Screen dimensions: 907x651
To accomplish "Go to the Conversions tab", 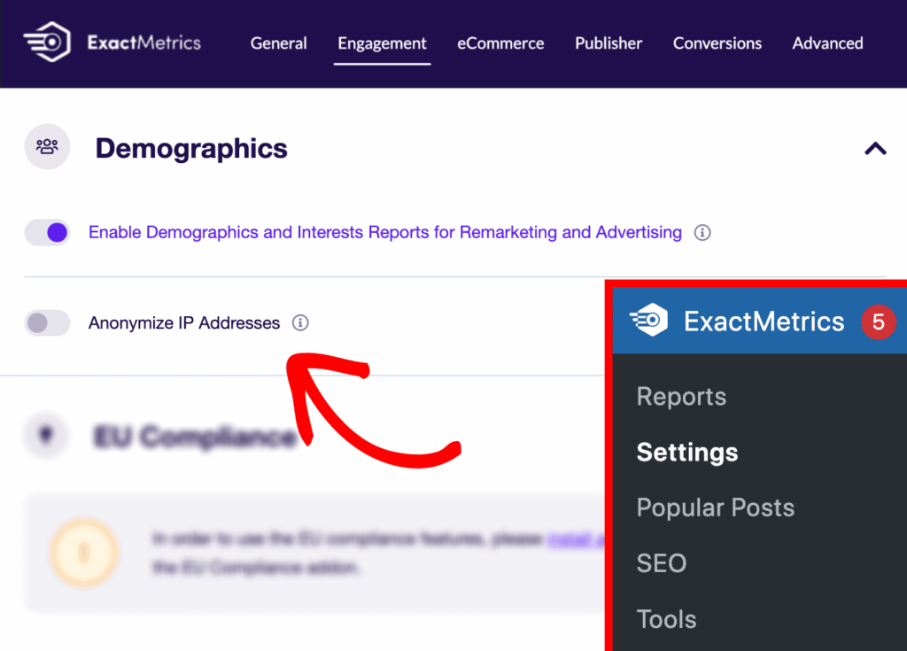I will (717, 43).
